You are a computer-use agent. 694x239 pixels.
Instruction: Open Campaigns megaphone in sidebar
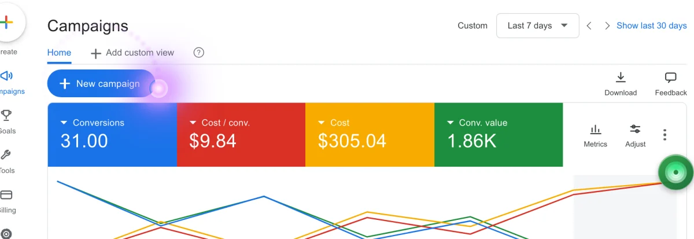7,76
